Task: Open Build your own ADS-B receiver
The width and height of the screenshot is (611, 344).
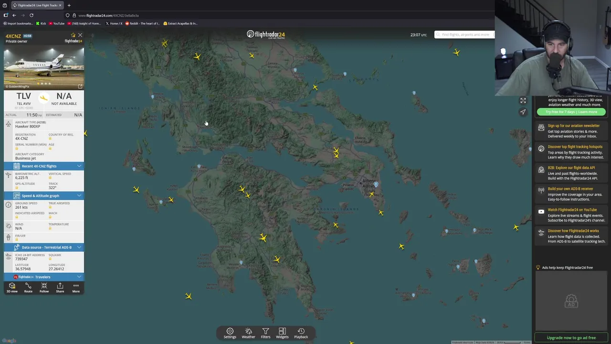Action: pyautogui.click(x=571, y=194)
